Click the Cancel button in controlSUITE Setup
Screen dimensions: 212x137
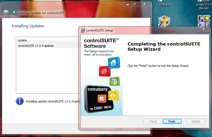196,121
